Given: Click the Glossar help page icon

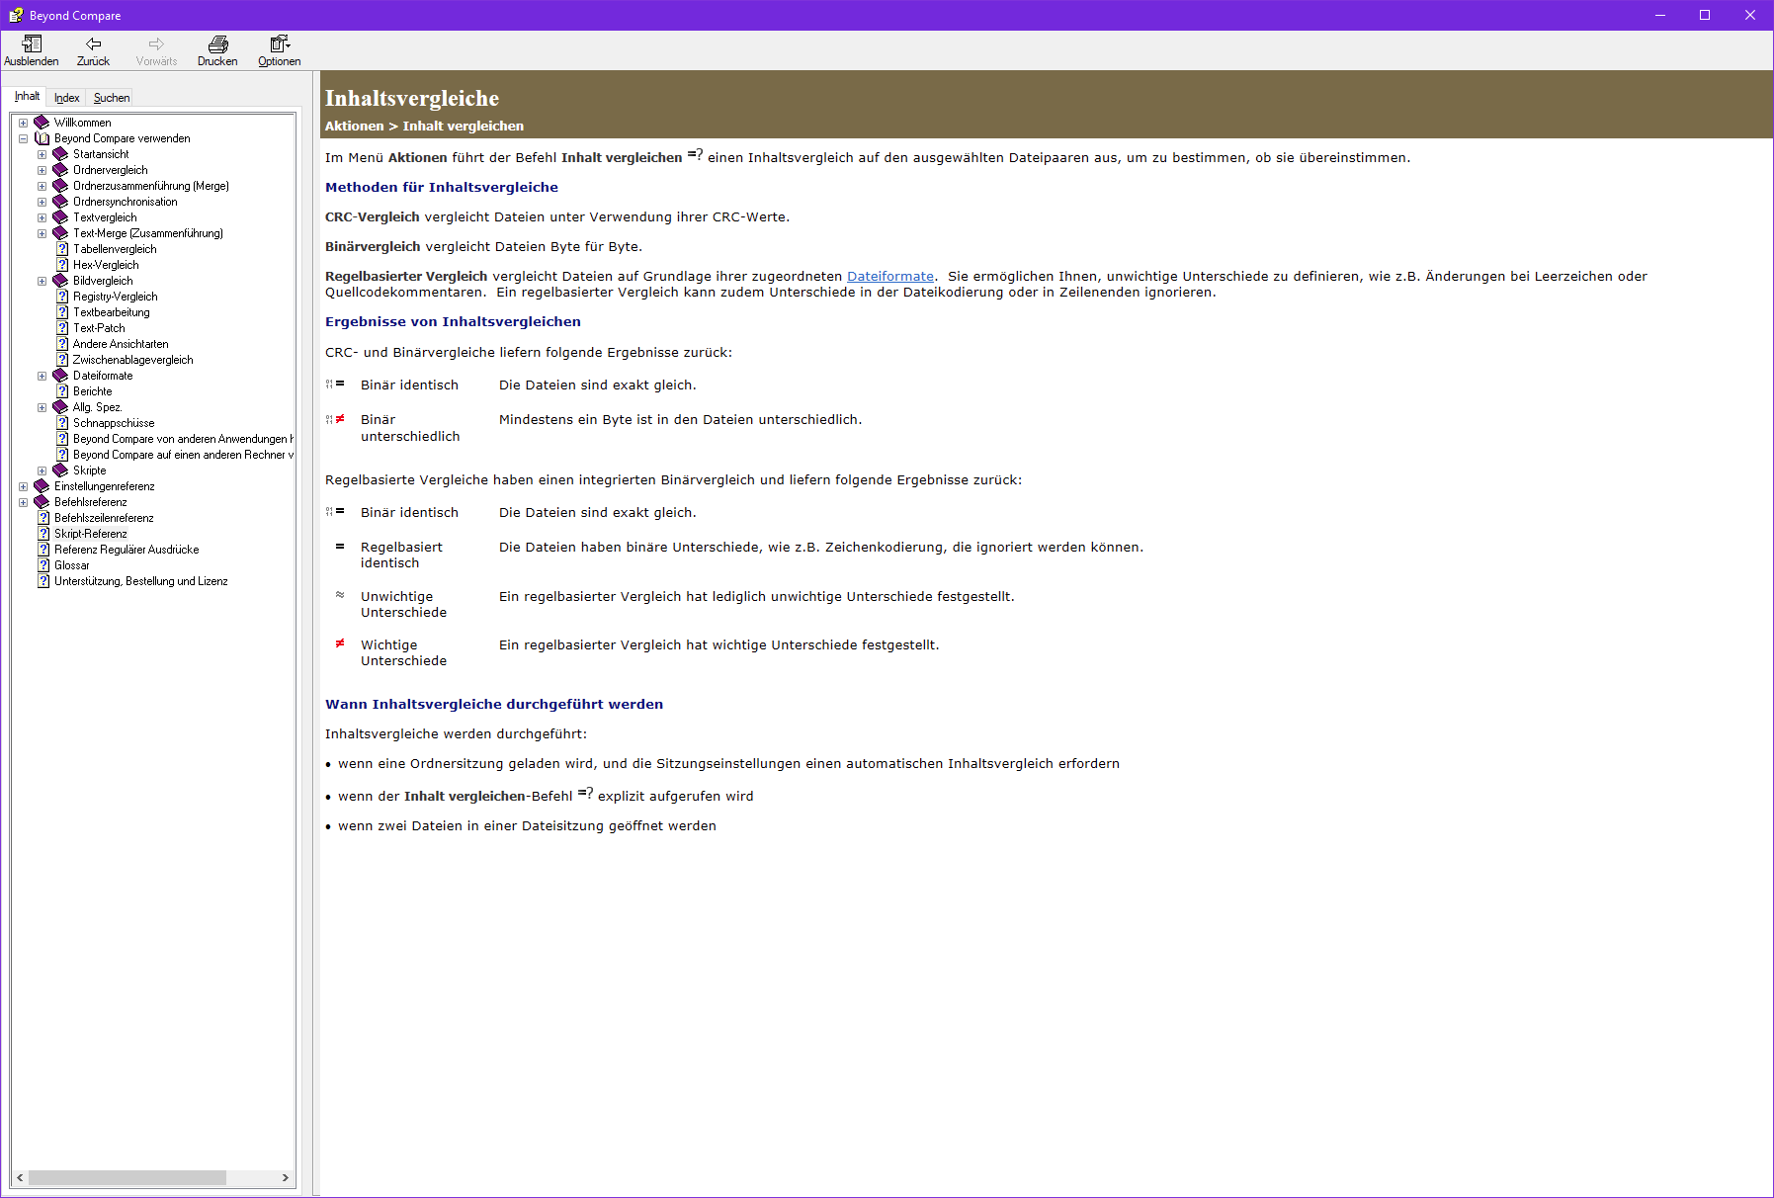Looking at the screenshot, I should click(43, 565).
